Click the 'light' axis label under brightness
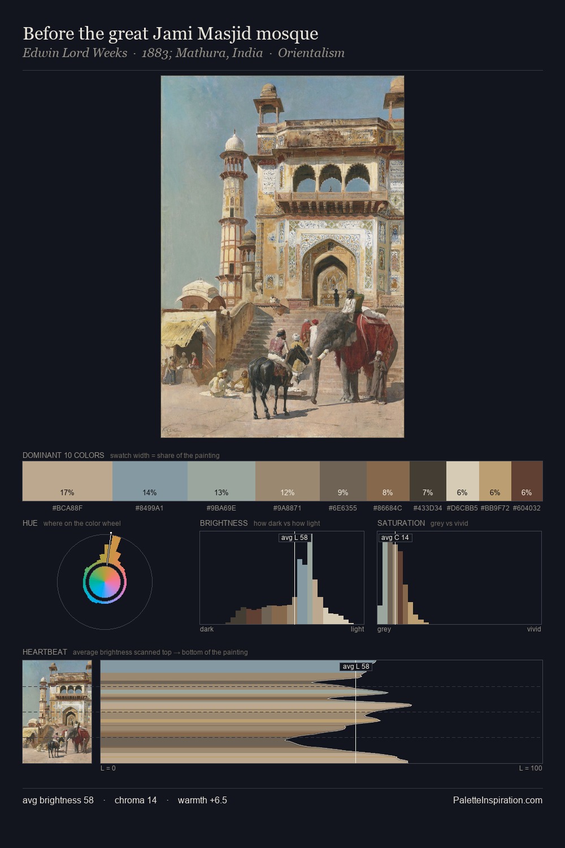565x848 pixels. tap(358, 629)
